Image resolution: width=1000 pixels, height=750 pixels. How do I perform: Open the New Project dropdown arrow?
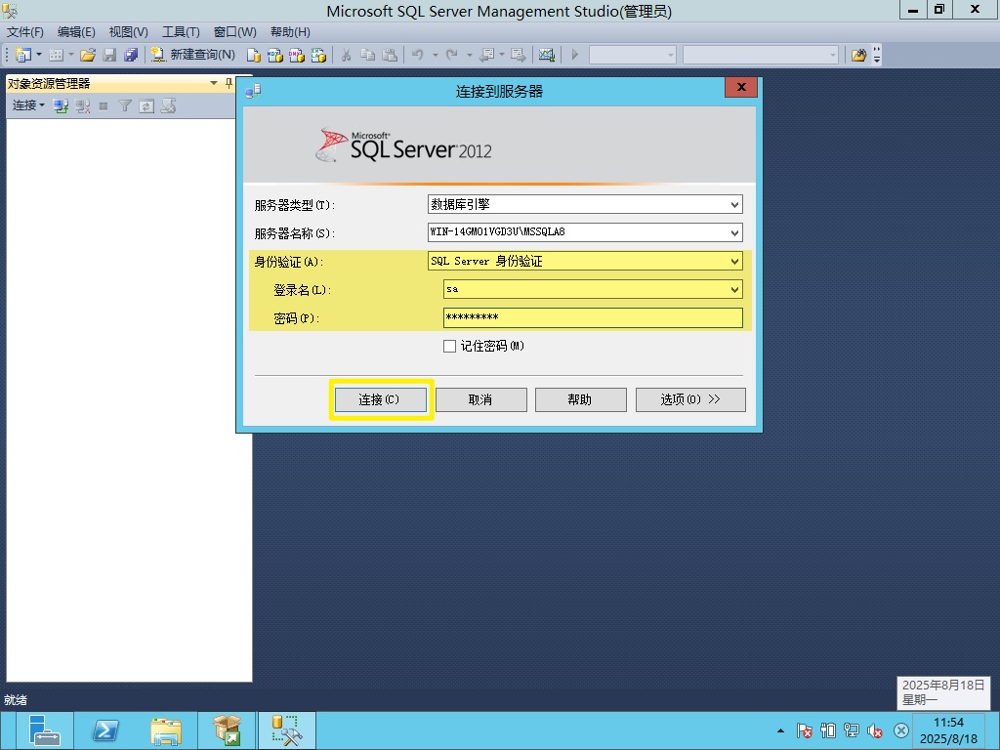coord(39,55)
